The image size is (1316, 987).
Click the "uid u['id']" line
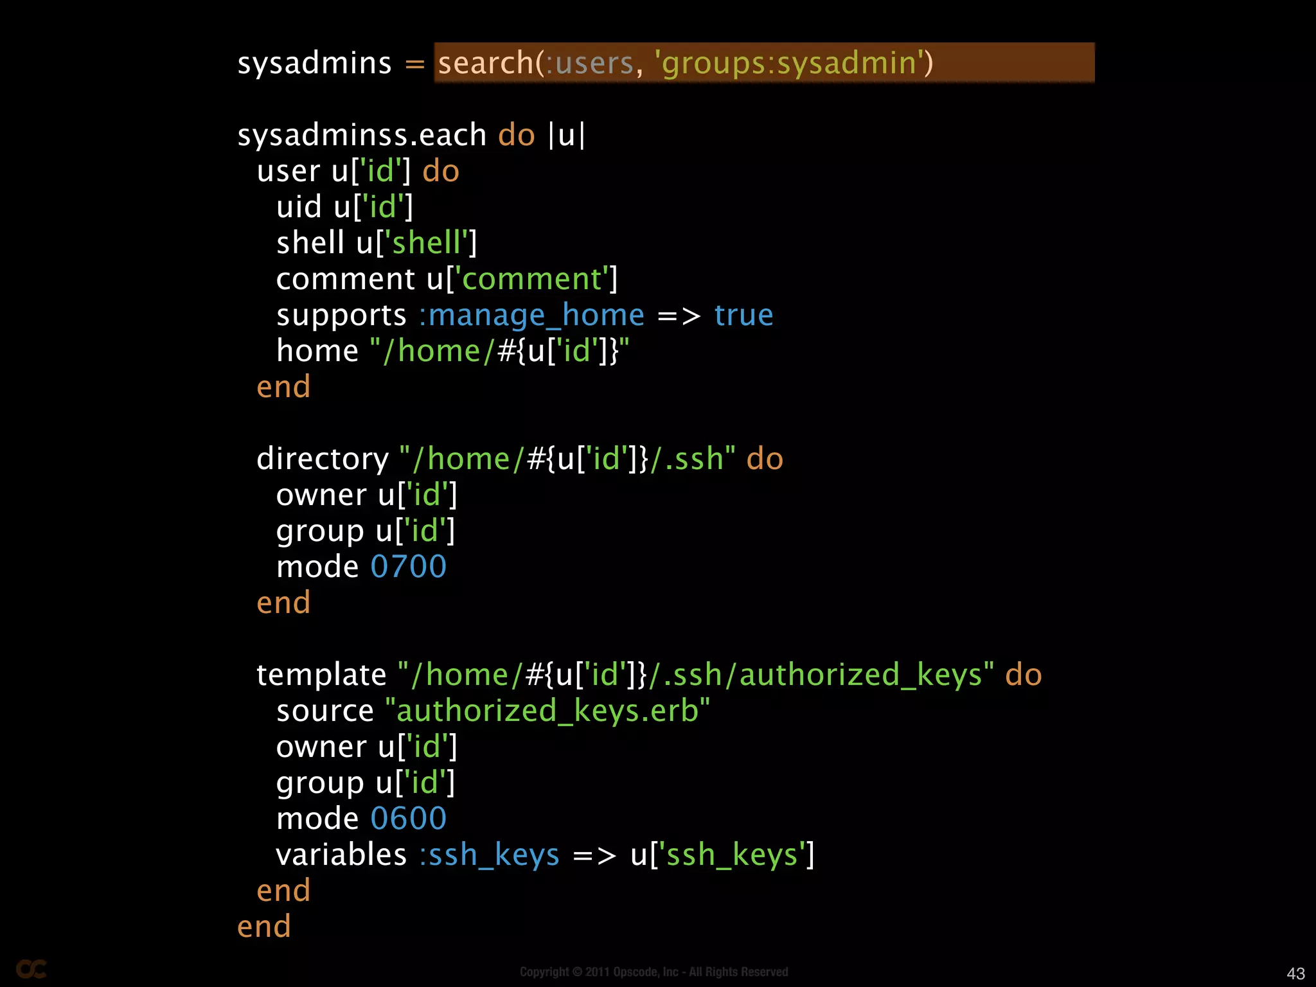point(344,207)
